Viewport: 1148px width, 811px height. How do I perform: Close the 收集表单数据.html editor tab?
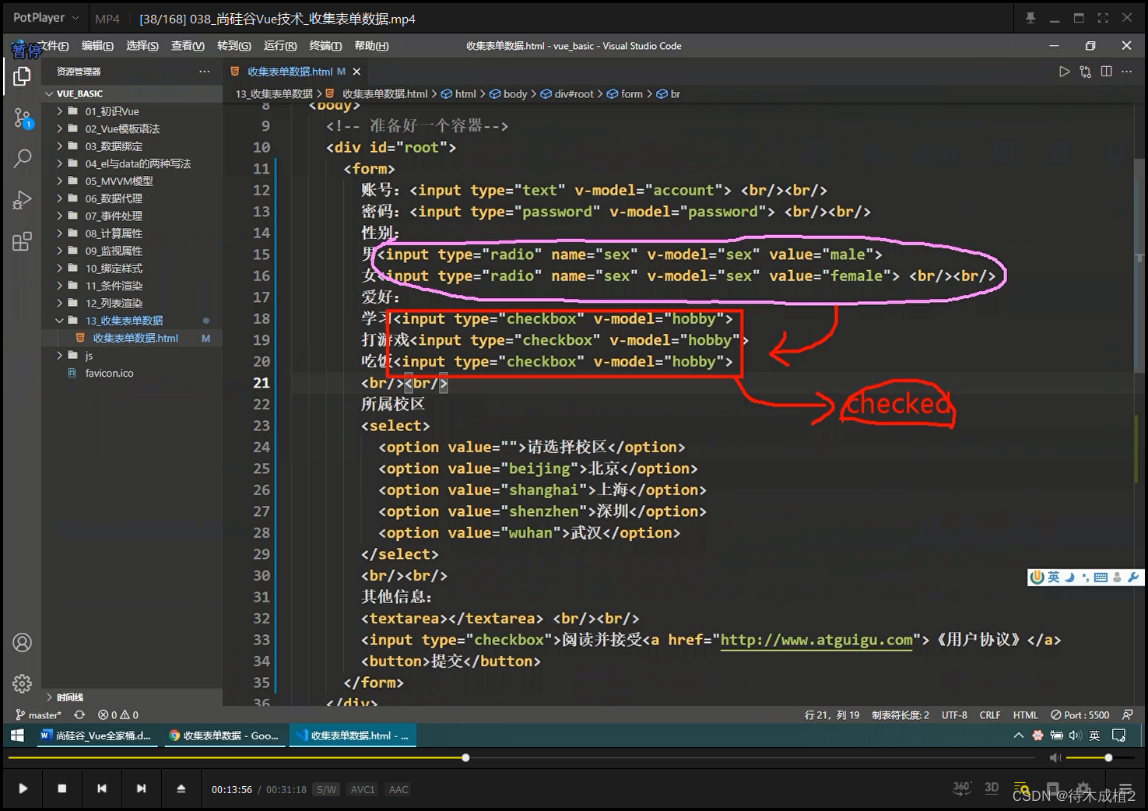click(x=356, y=72)
